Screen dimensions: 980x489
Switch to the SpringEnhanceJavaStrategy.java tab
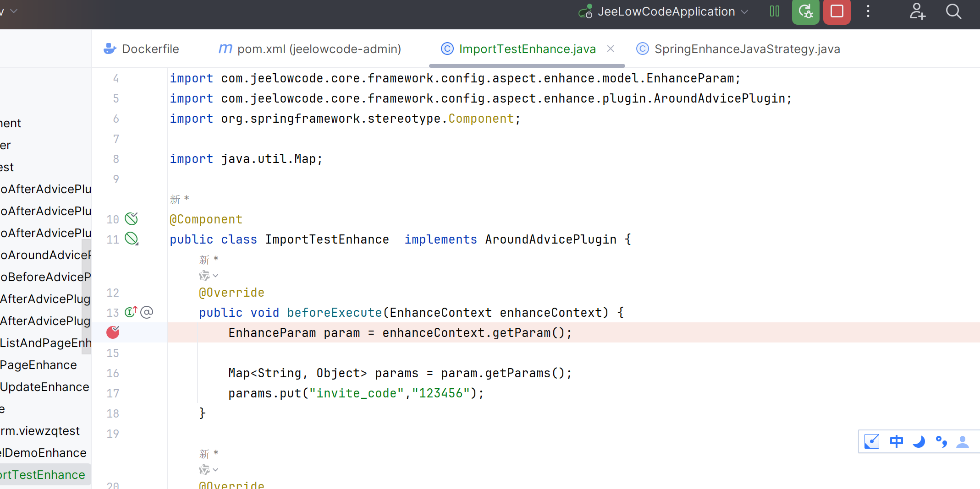738,49
